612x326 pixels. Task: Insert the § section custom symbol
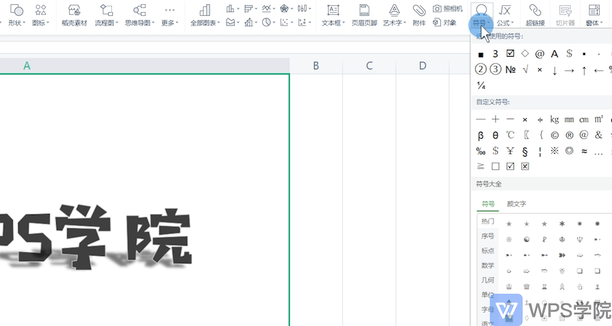coord(525,151)
